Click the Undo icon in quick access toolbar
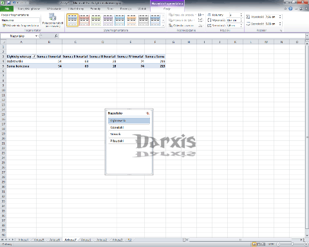Screen dimensions: 309x247 (14, 3)
